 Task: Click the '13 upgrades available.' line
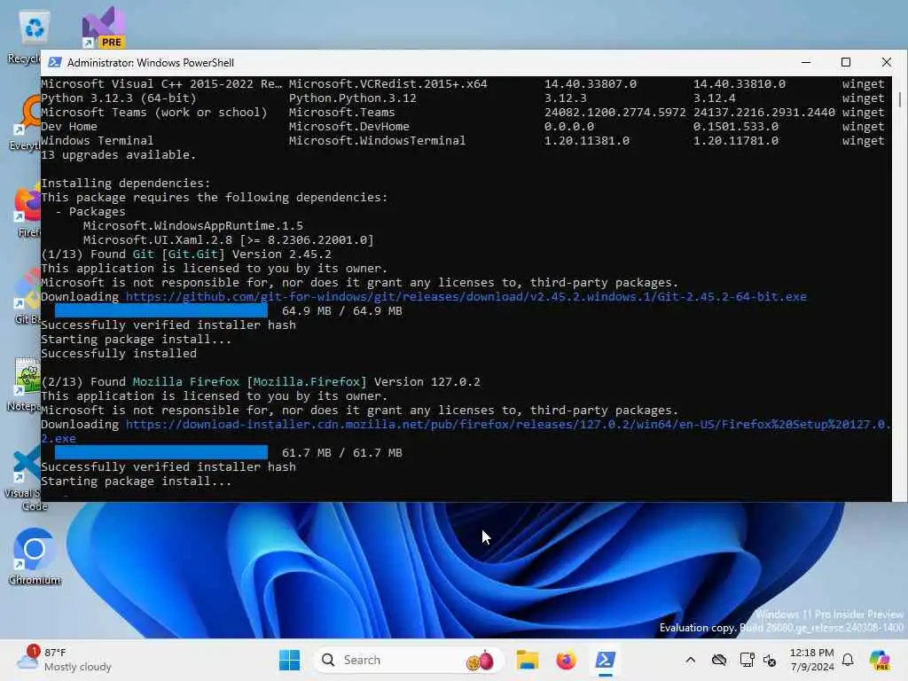tap(119, 155)
